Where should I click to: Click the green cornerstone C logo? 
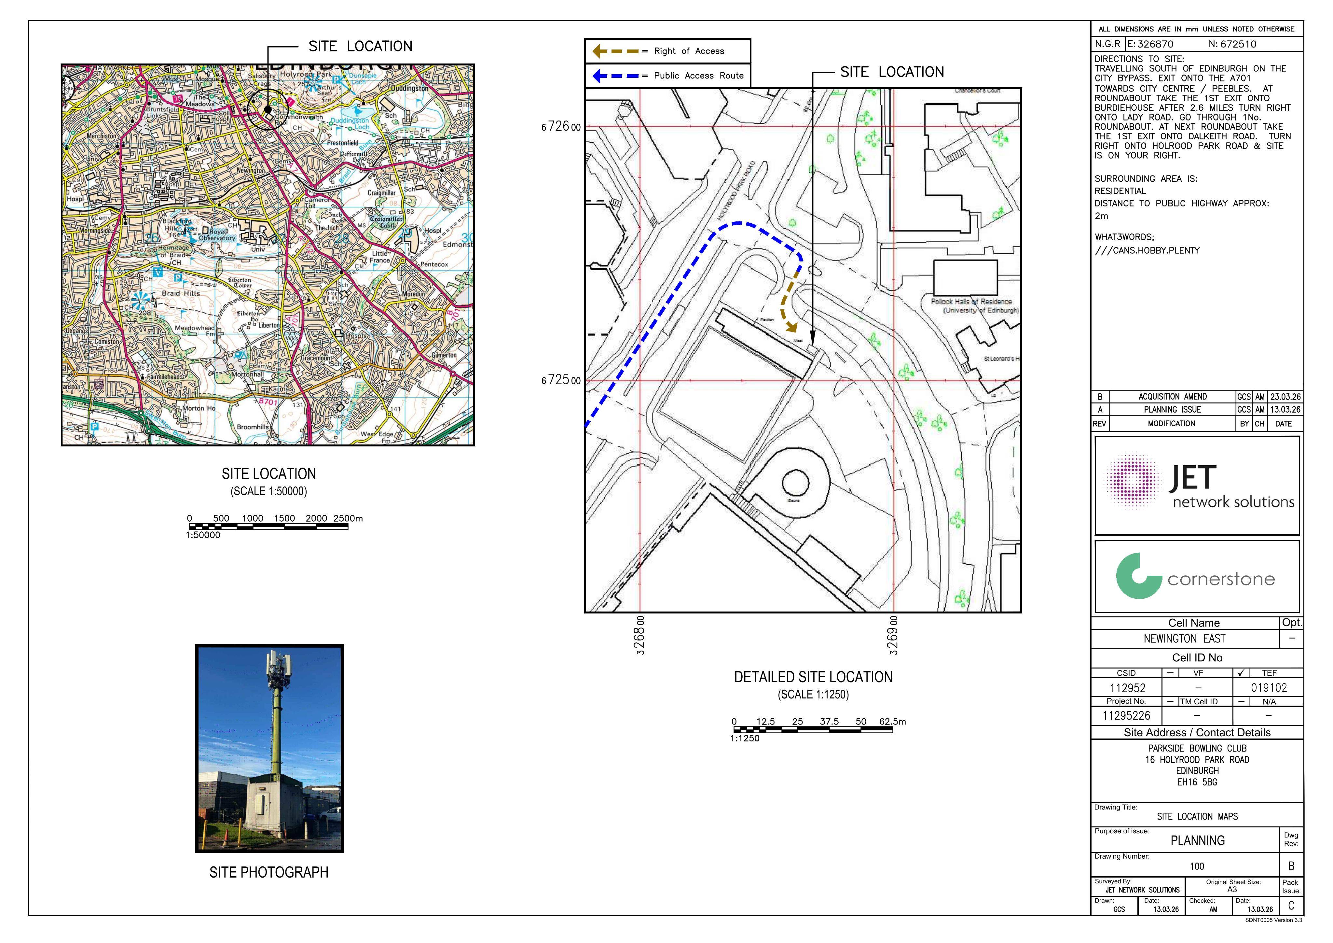[1138, 576]
